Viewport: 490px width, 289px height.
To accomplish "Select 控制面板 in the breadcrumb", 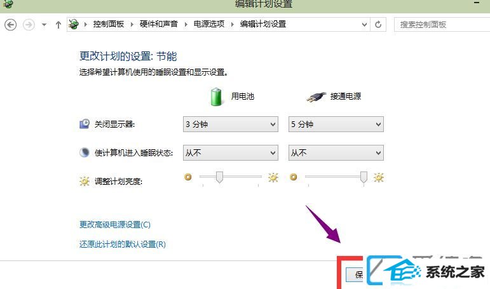I will tap(109, 24).
